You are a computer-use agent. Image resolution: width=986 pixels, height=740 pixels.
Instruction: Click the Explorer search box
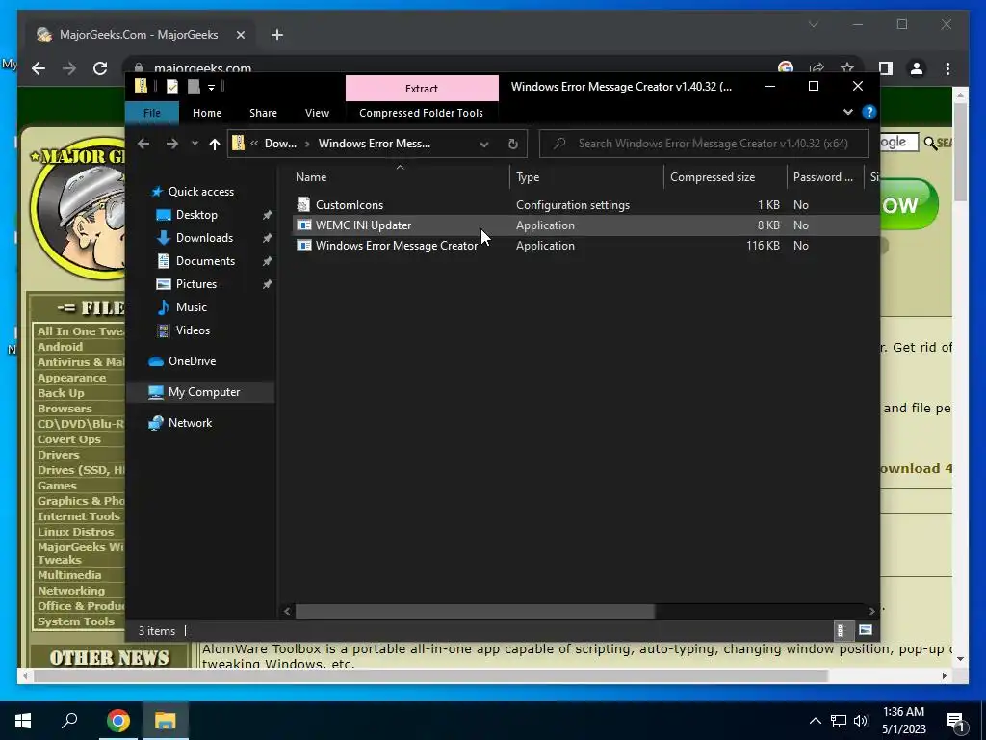point(704,144)
